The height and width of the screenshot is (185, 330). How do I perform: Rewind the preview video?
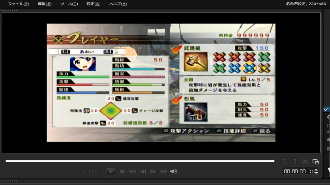pos(132,172)
